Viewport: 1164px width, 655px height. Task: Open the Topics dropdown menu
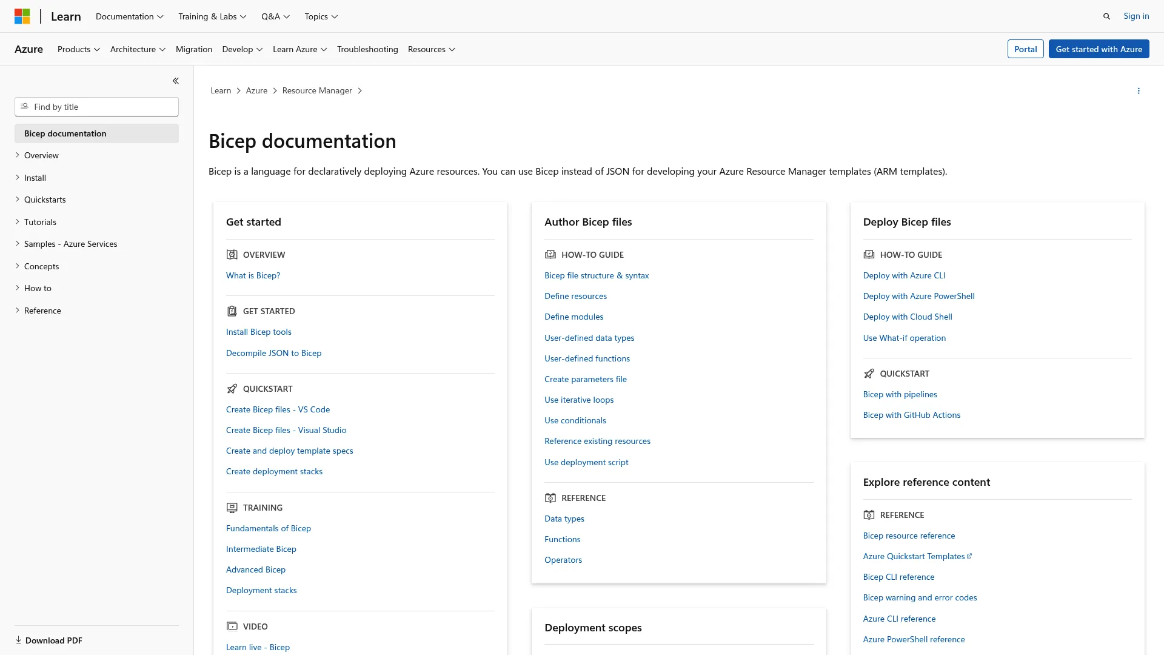(321, 16)
